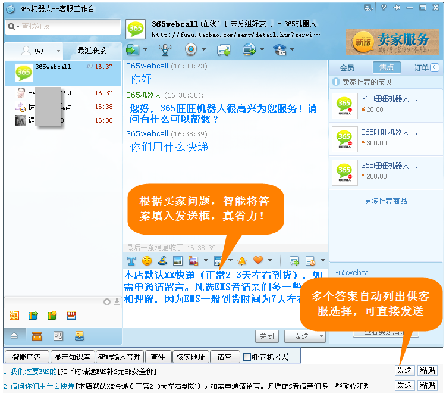
Task: Click the orange drawer icon in bottom bar
Action: (37, 336)
